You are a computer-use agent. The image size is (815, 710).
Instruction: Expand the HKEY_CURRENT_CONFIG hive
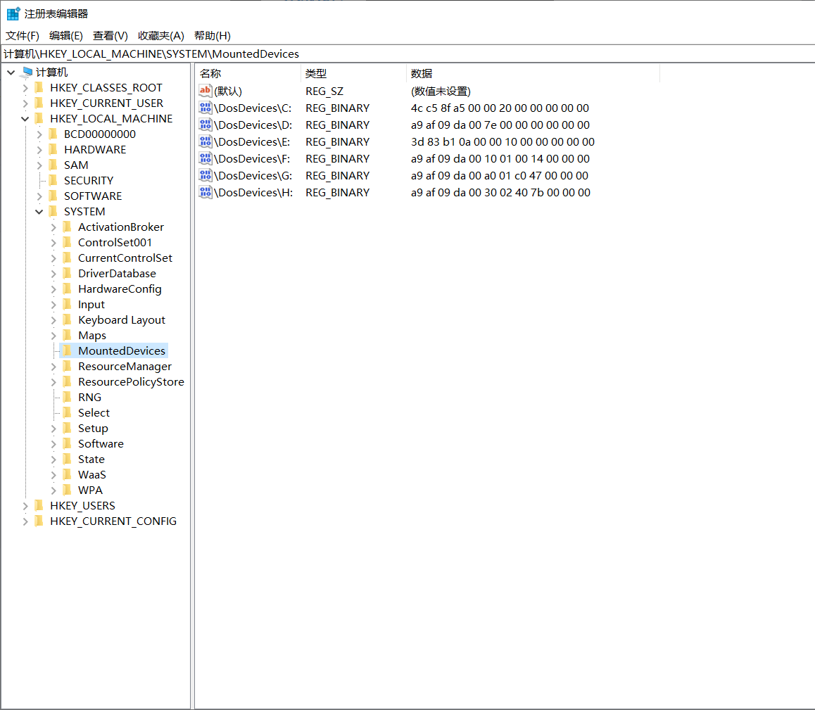click(25, 521)
